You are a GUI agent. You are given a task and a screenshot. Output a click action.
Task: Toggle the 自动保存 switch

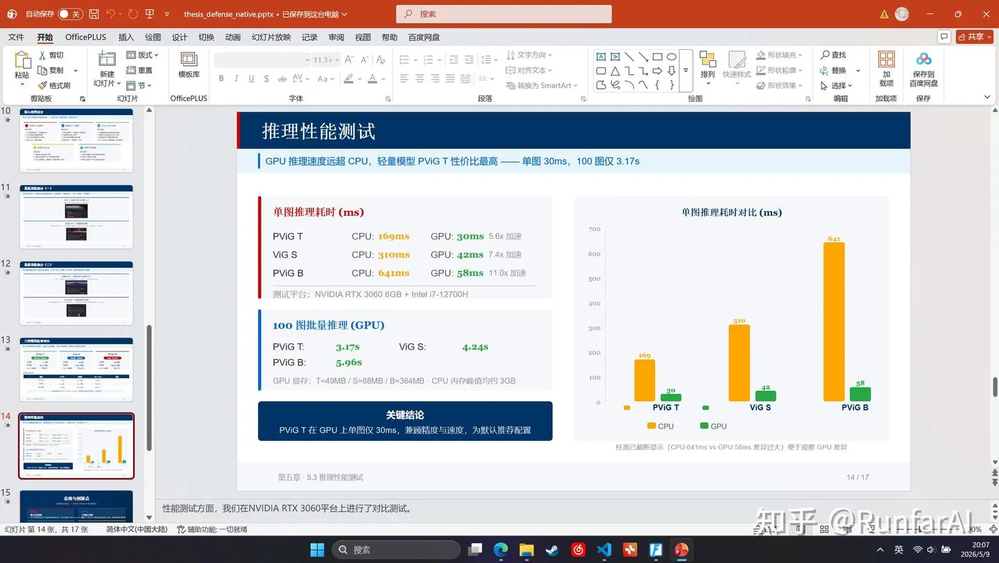70,14
